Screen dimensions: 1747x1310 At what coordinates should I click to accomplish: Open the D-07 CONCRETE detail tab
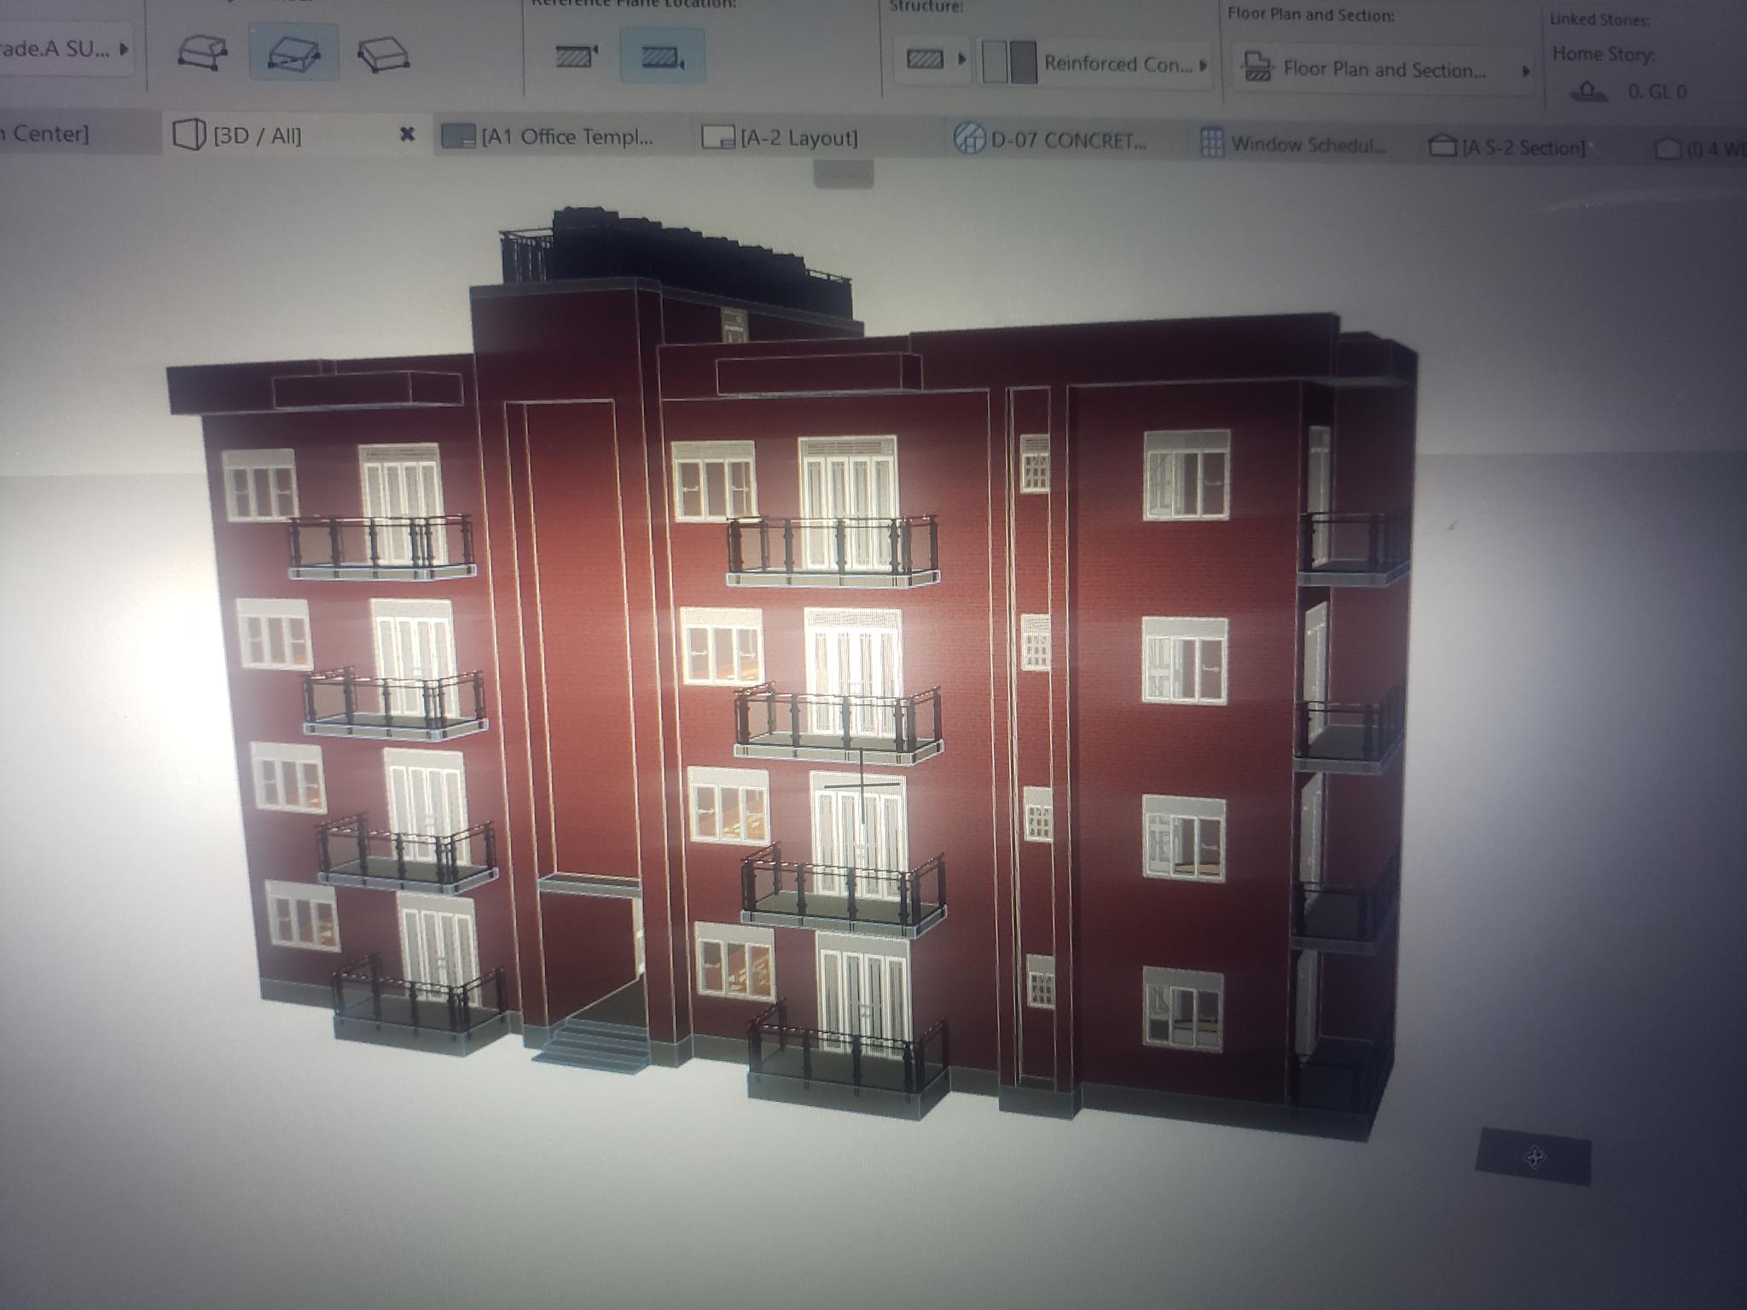click(x=1066, y=141)
